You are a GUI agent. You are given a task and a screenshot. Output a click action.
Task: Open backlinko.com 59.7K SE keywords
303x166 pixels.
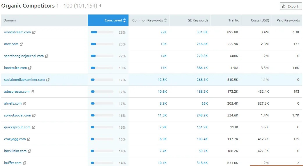point(203,151)
